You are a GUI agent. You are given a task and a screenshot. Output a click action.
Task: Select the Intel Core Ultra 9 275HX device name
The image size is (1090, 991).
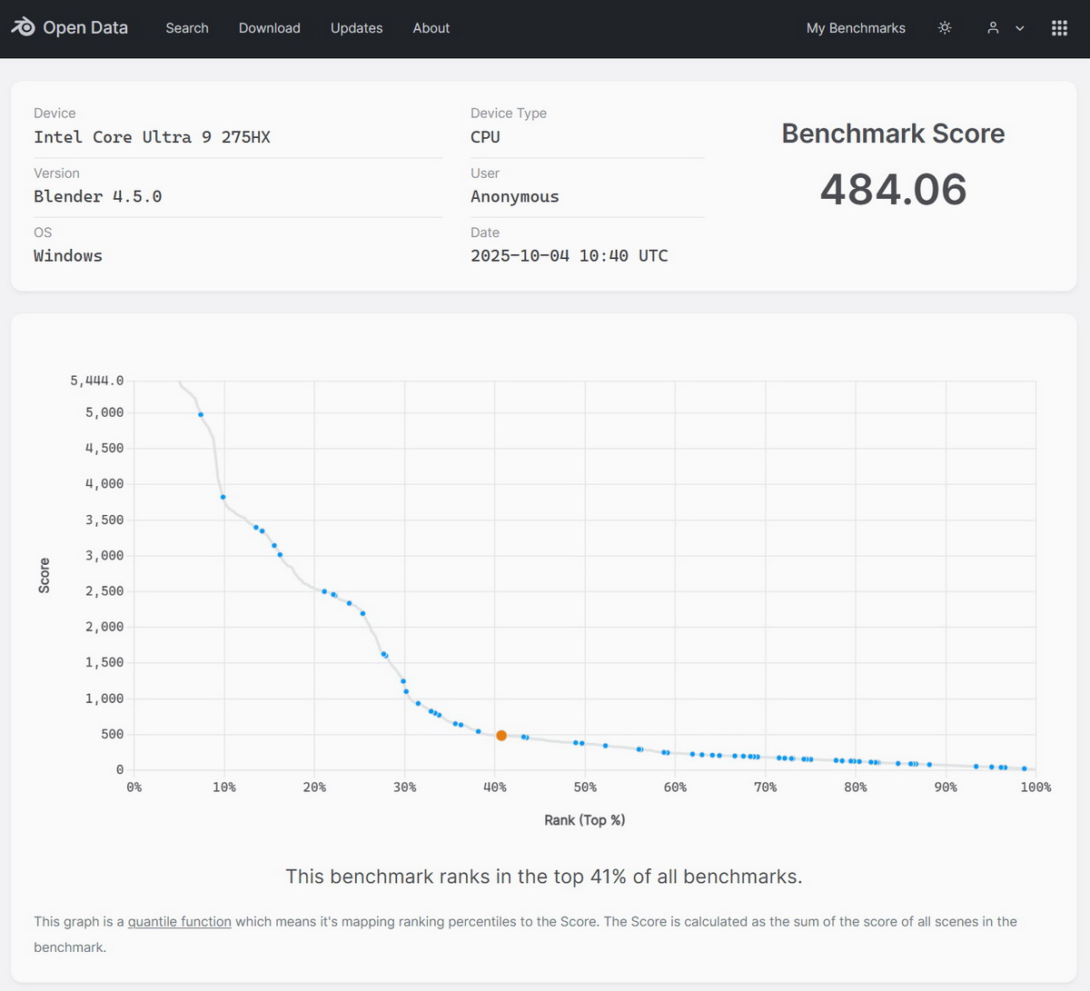[152, 137]
